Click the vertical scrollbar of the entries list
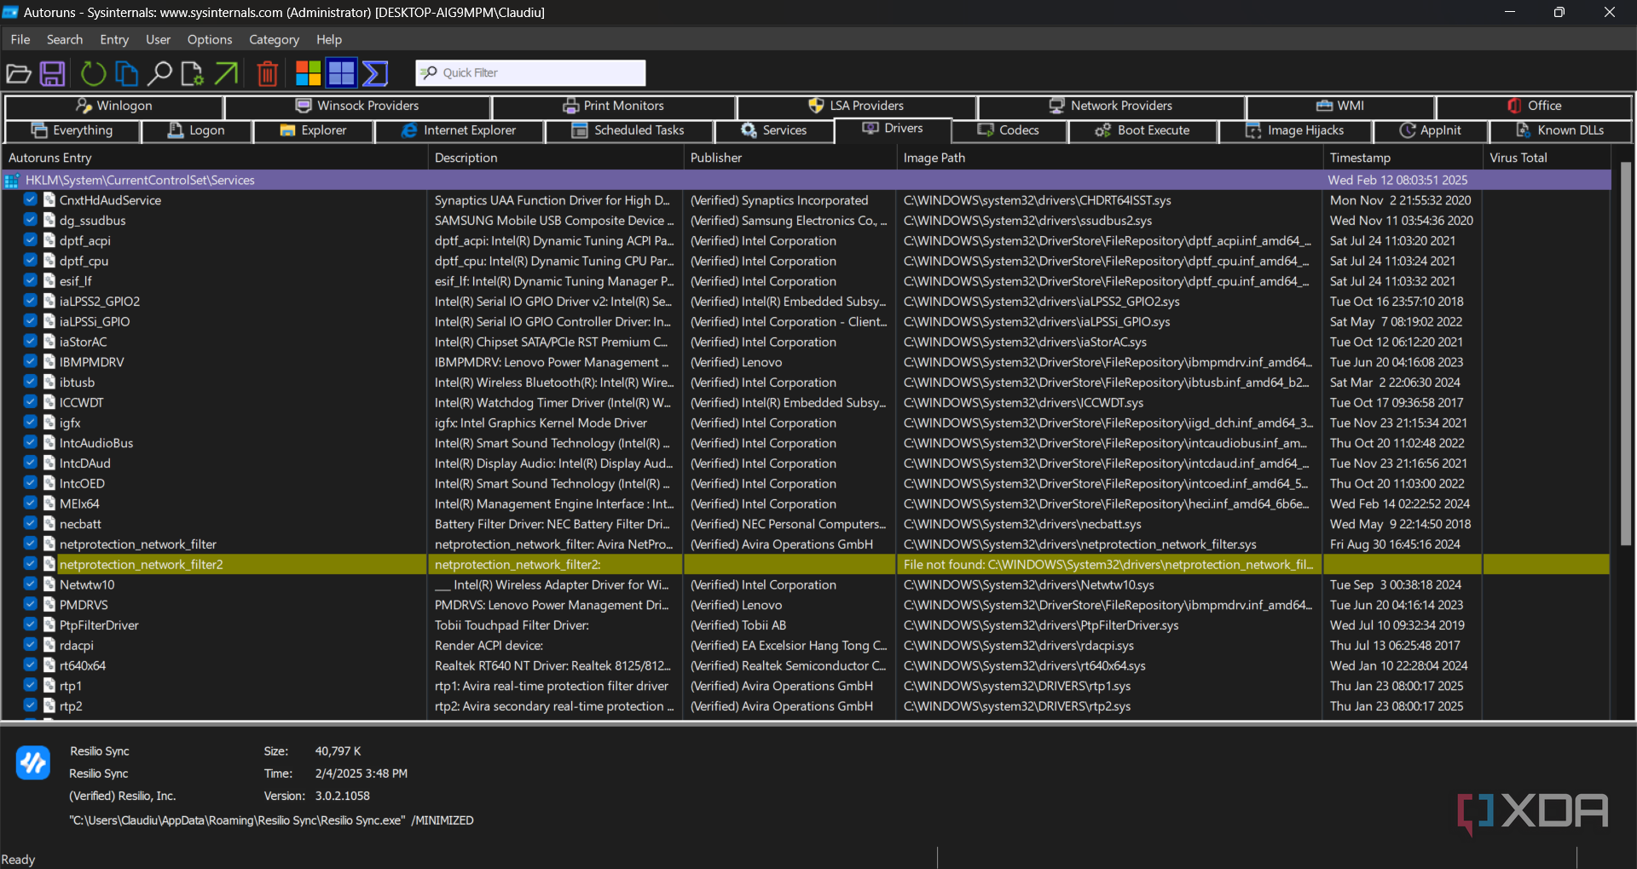Screen dimensions: 1637x869 click(1625, 354)
